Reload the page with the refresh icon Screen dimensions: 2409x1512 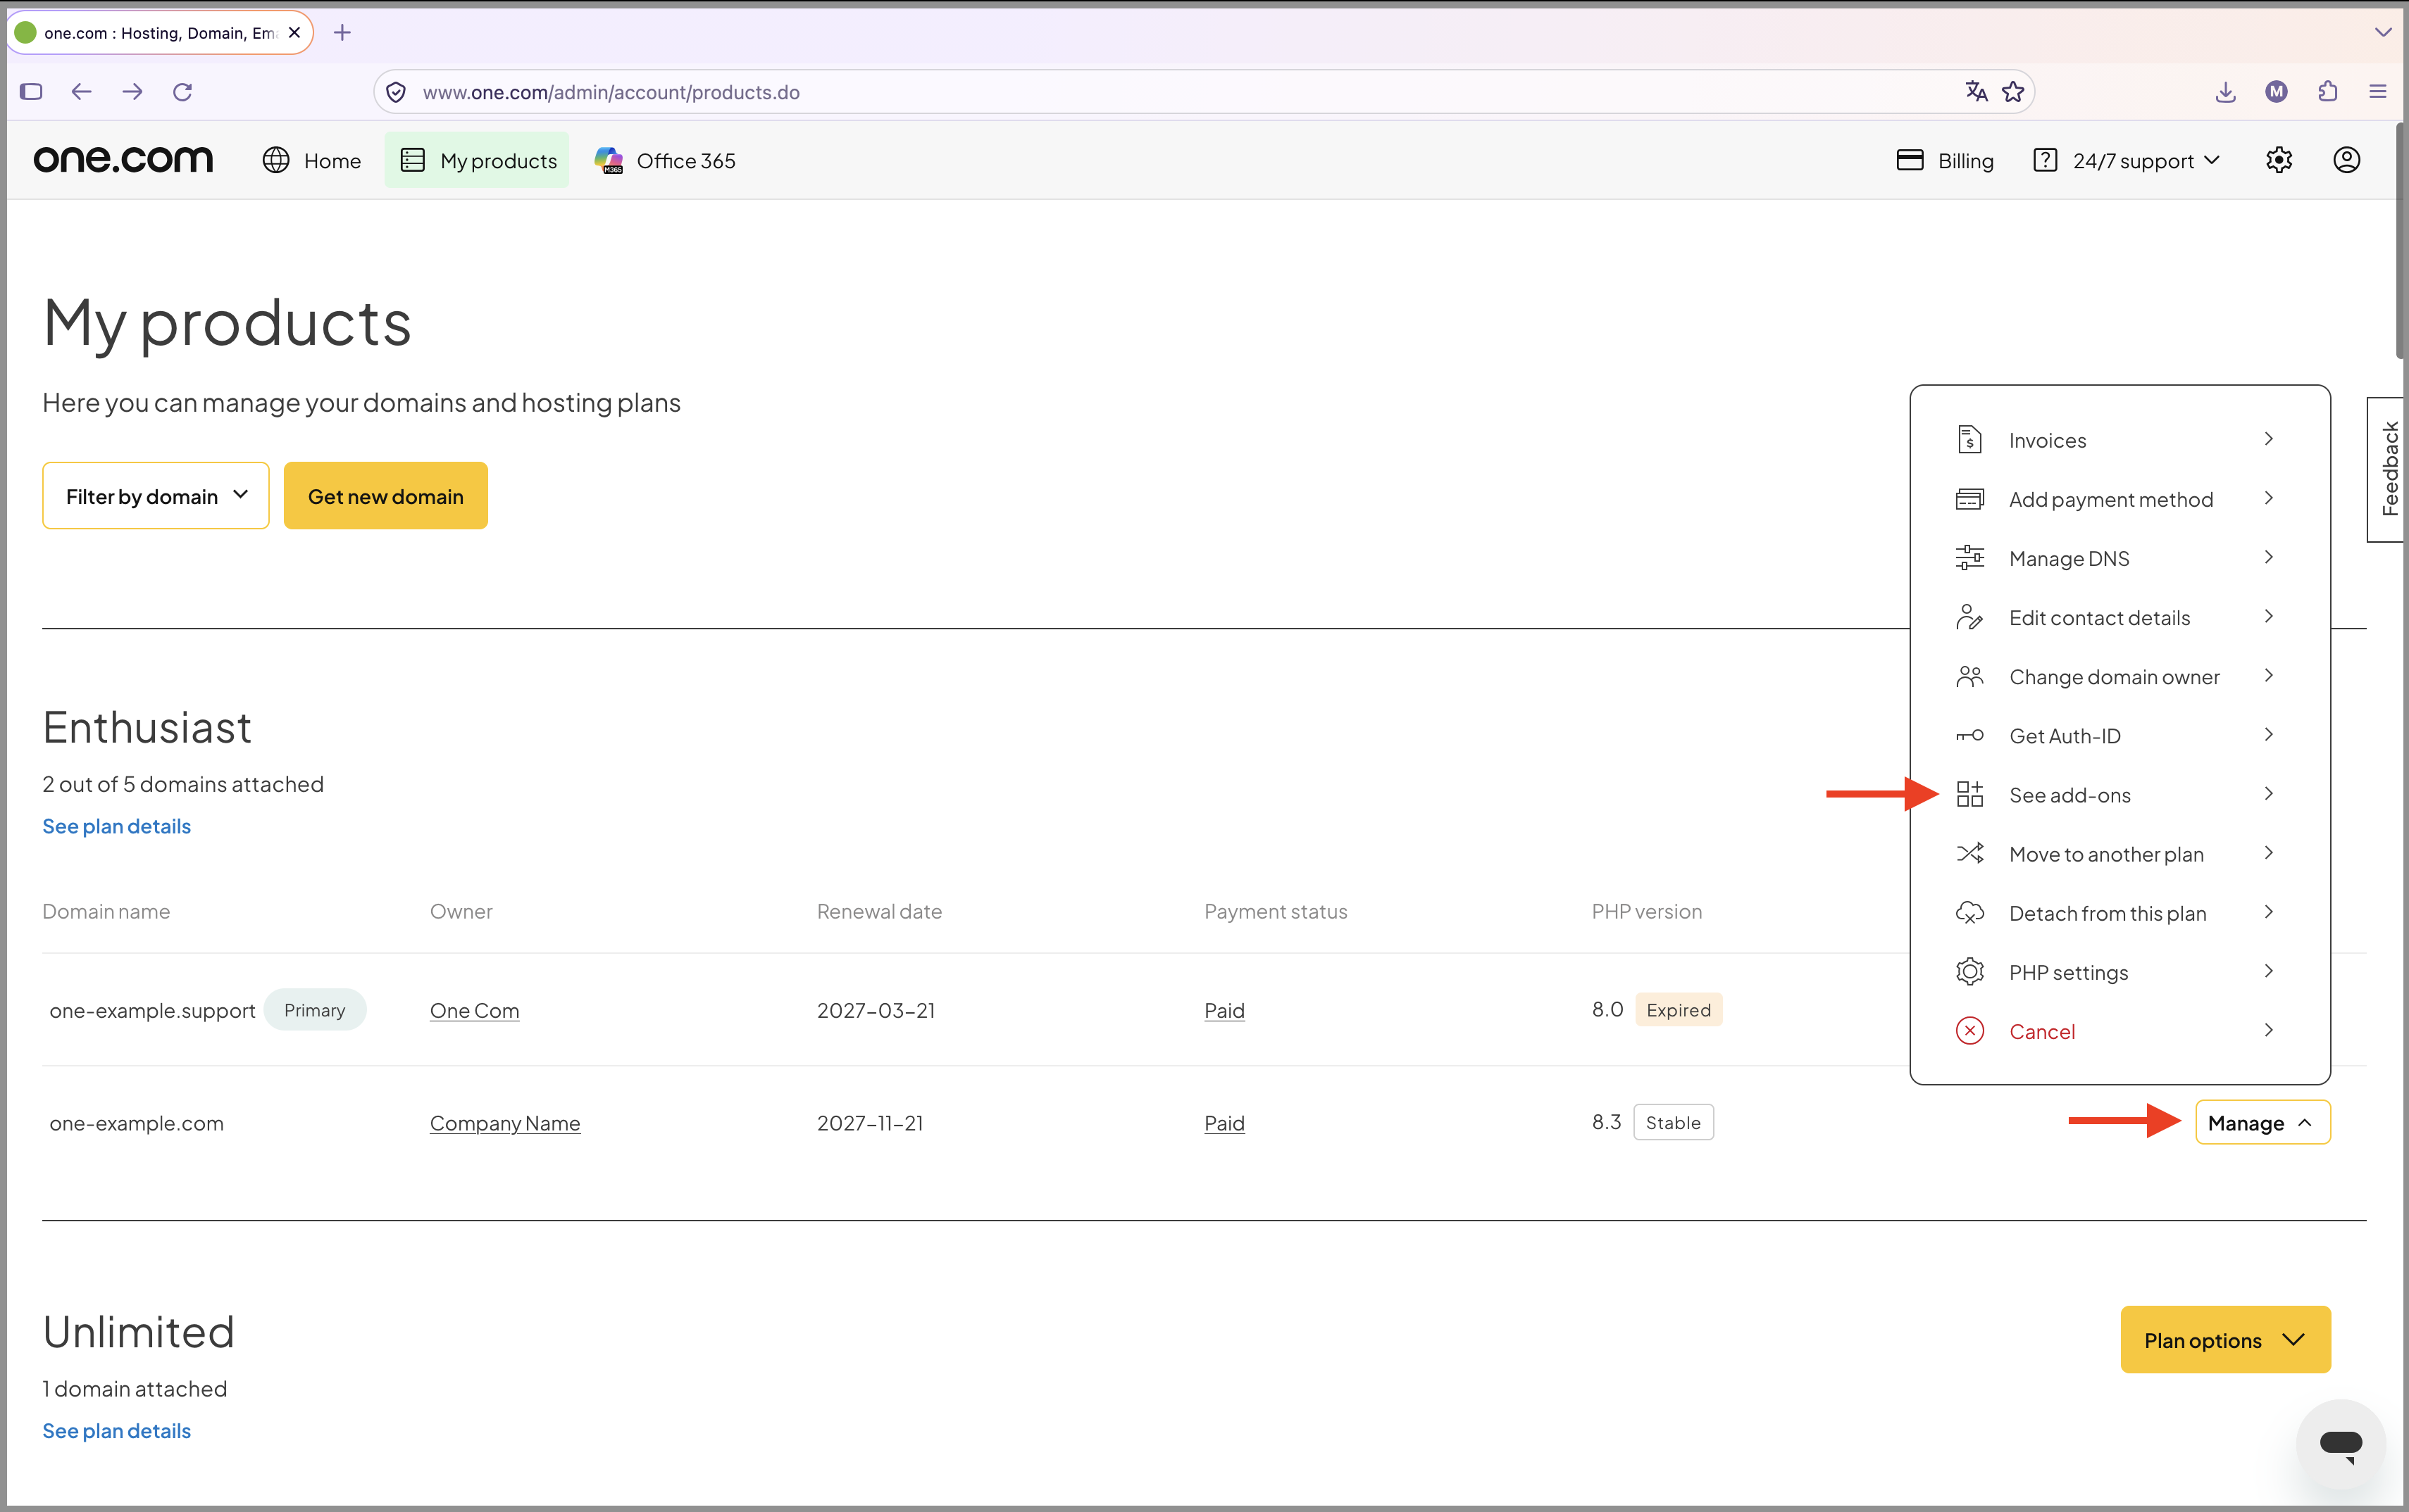click(x=182, y=92)
